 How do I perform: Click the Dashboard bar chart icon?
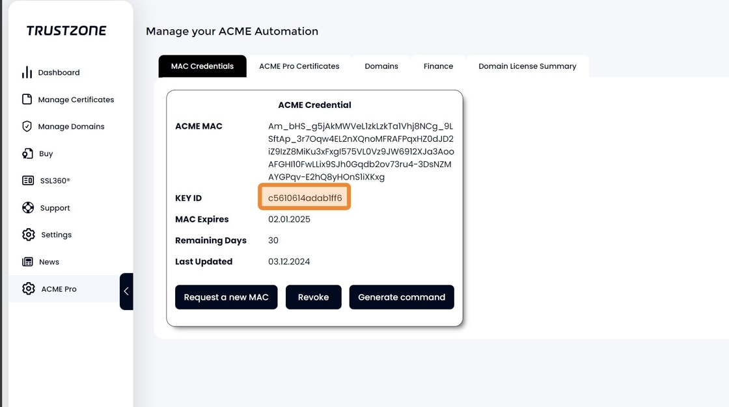pyautogui.click(x=27, y=72)
